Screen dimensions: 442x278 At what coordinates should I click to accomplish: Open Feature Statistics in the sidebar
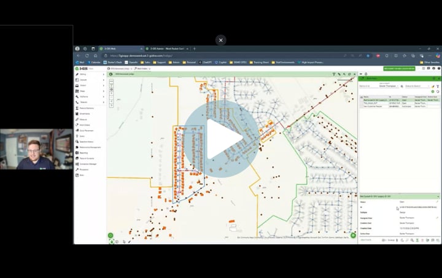84,108
